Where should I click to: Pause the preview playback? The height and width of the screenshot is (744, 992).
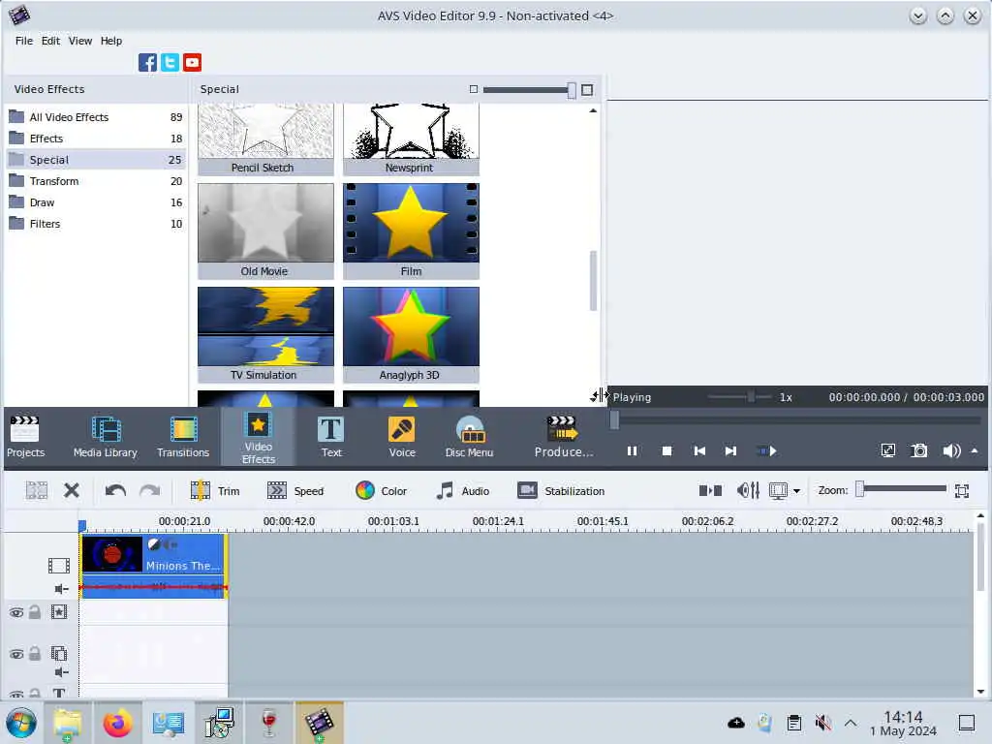632,451
